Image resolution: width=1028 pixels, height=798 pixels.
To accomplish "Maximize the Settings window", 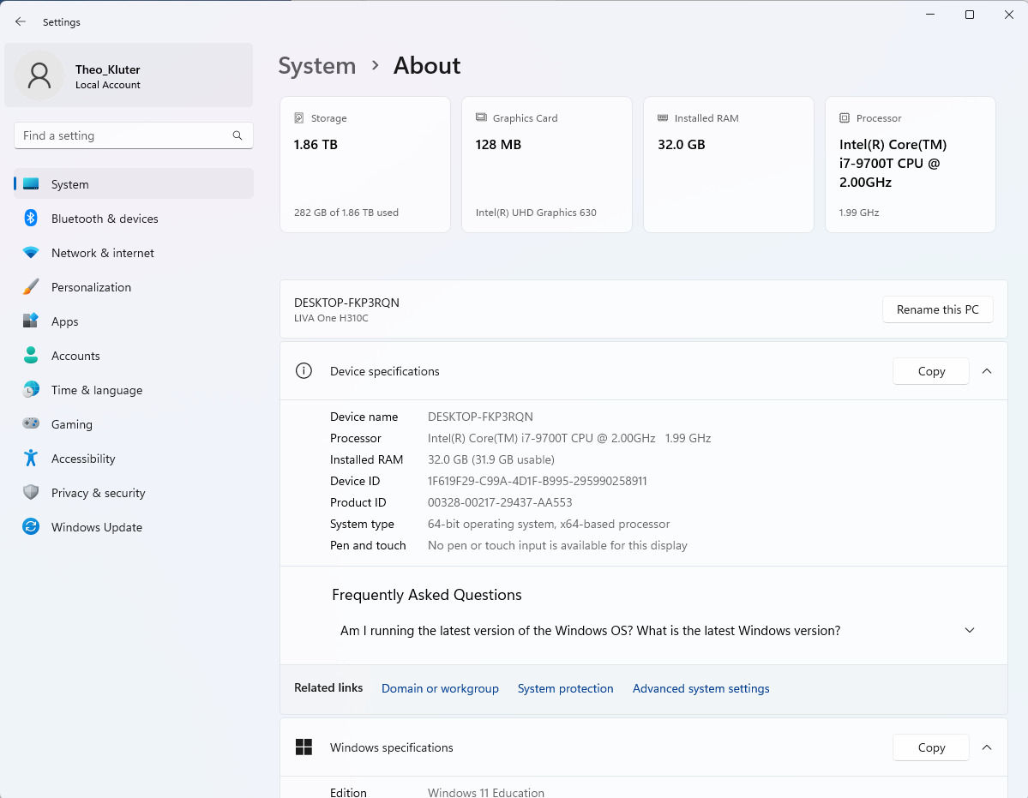I will tap(969, 15).
